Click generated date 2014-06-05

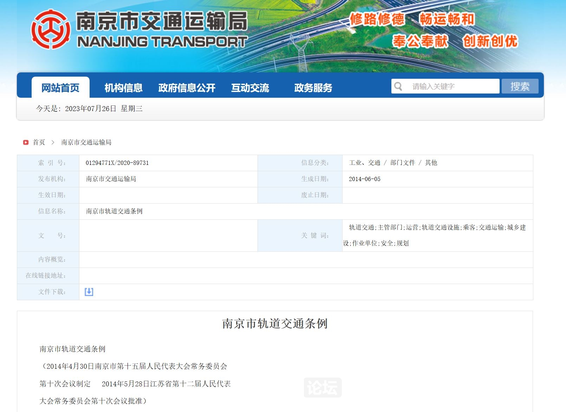(x=365, y=179)
